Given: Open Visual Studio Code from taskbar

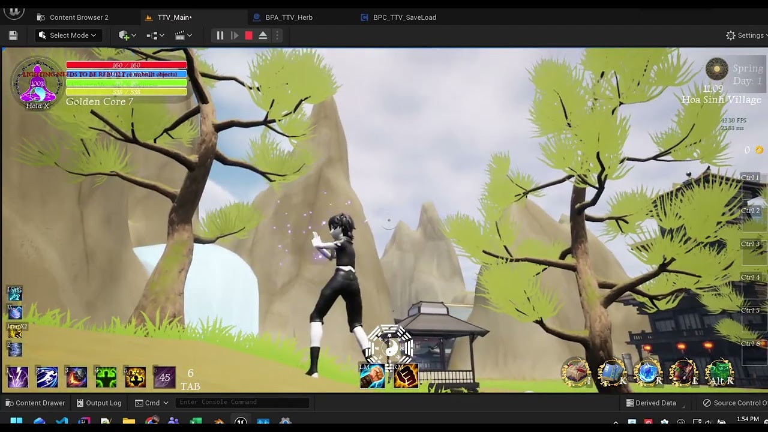Looking at the screenshot, I should 62,422.
